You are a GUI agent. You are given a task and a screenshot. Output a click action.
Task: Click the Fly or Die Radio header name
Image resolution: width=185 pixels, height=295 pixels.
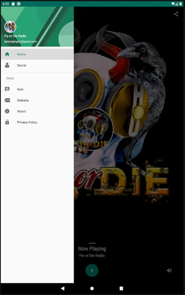(15, 36)
